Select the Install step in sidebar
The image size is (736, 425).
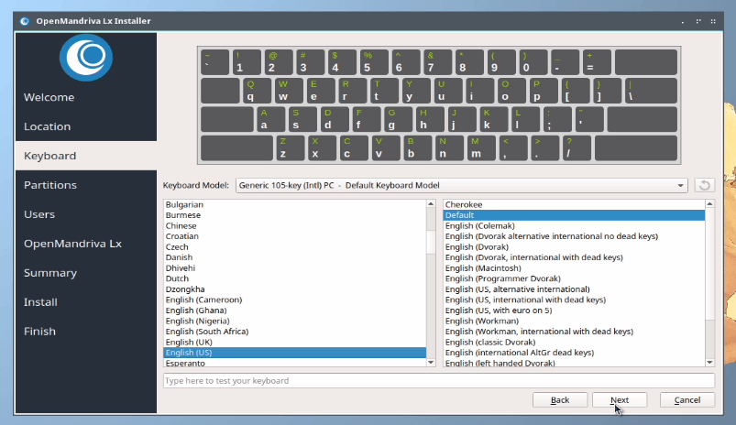86,302
